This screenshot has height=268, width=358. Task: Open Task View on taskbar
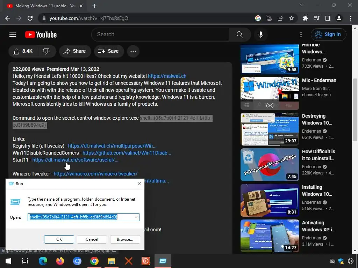tap(25, 261)
